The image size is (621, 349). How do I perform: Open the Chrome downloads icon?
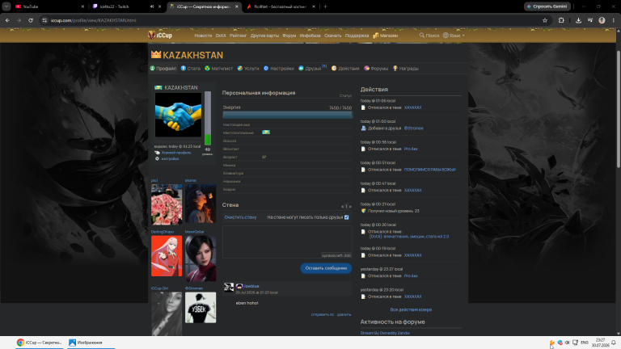(578, 20)
